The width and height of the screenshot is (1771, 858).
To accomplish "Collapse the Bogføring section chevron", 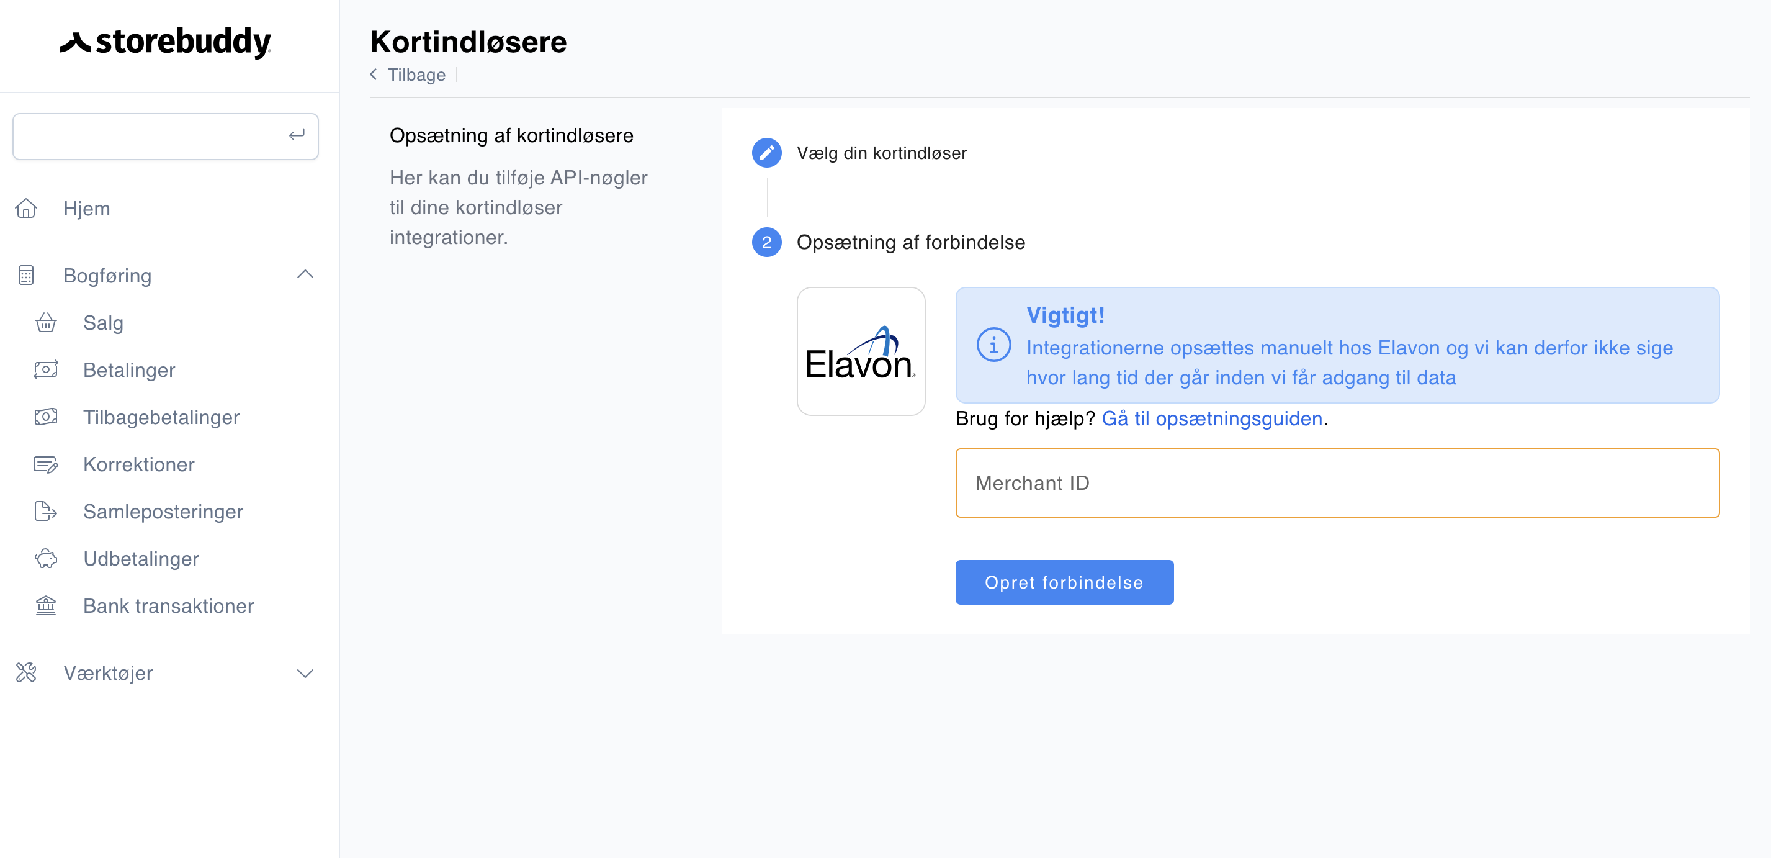I will 305,274.
